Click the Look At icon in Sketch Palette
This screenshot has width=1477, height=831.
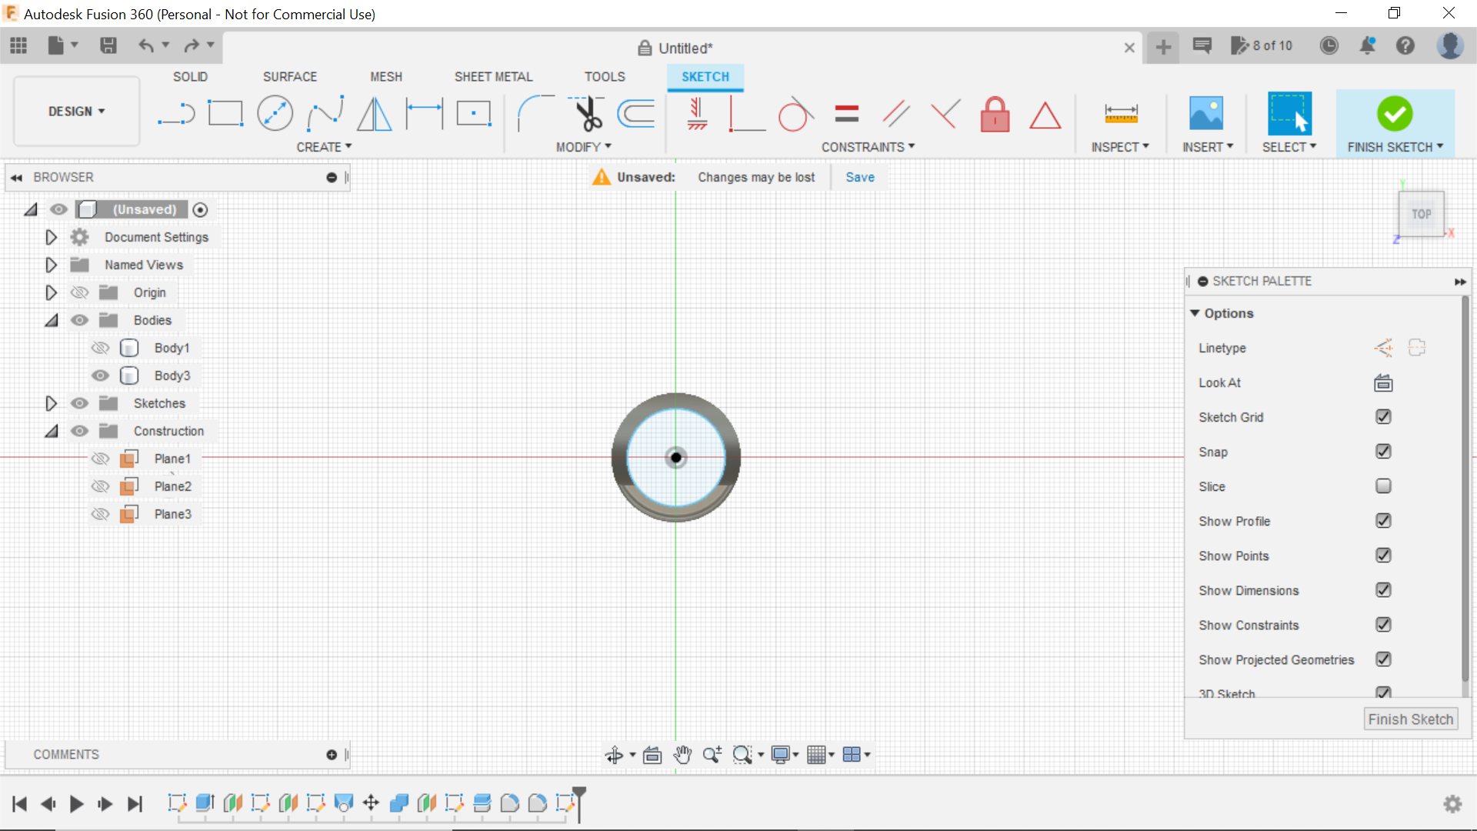point(1382,382)
